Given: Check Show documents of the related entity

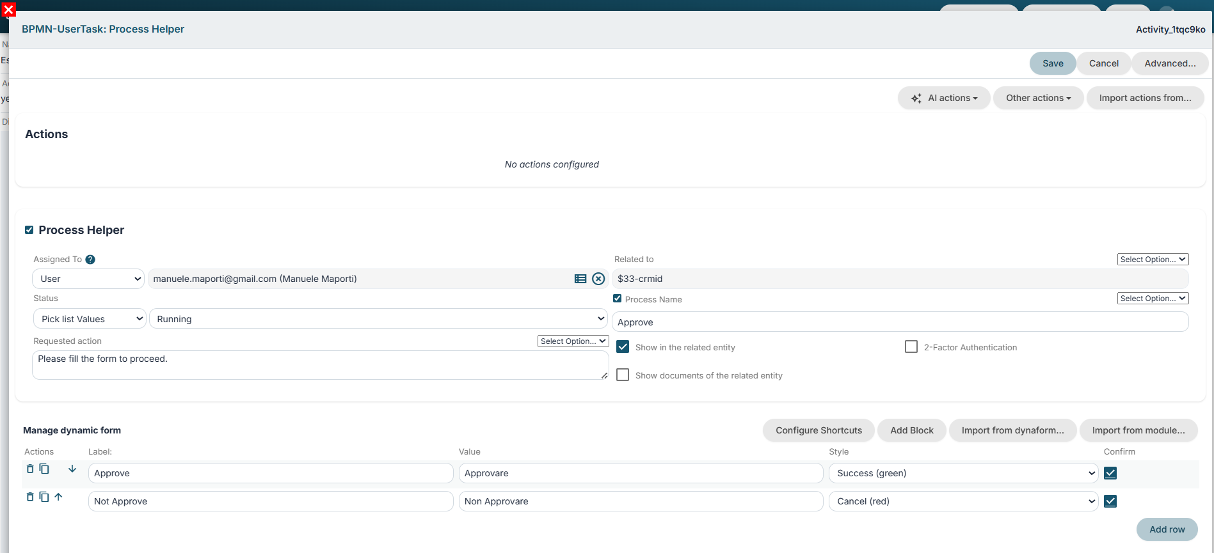Looking at the screenshot, I should point(623,375).
